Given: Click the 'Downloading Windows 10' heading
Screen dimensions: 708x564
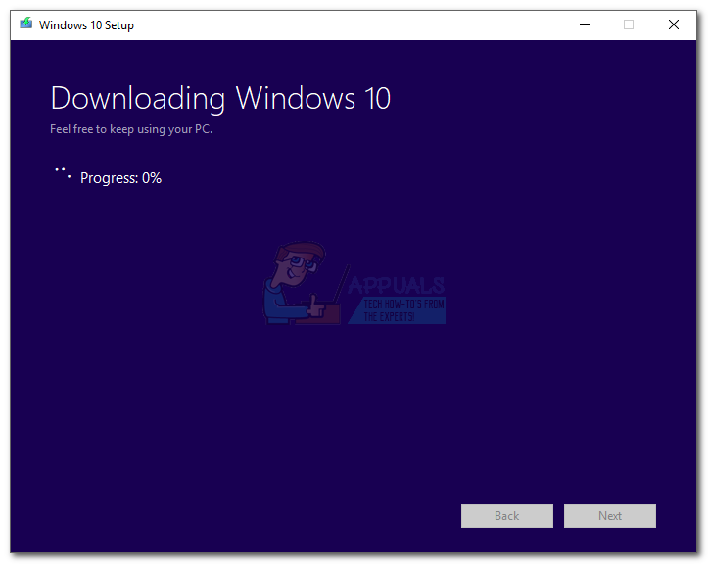Looking at the screenshot, I should click(220, 98).
